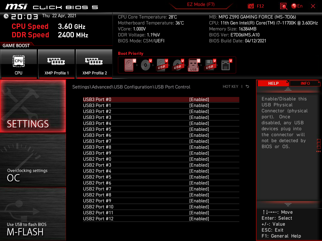Screen dimensions: 322x241
Task: Click the clock icon beside the time
Action: click(x=6, y=16)
